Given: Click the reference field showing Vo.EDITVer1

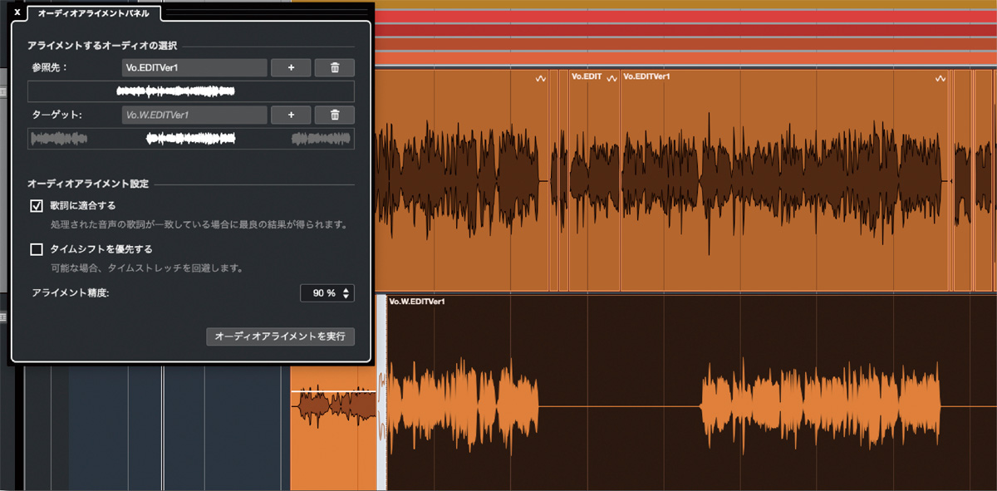Looking at the screenshot, I should click(194, 68).
